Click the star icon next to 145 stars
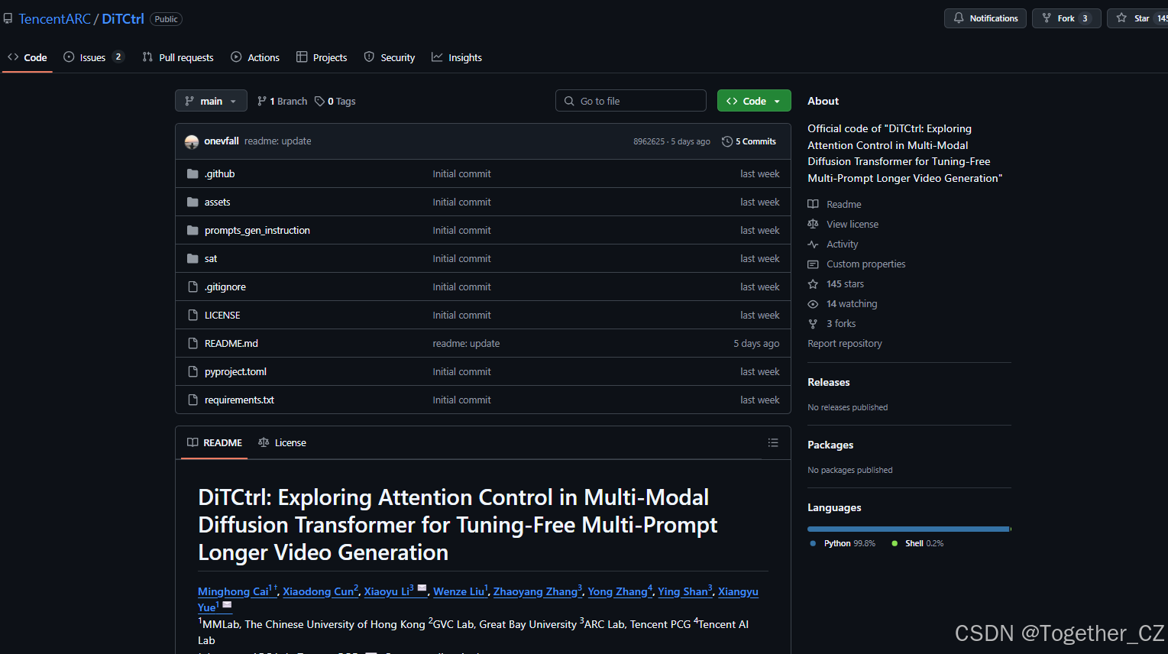 point(813,283)
